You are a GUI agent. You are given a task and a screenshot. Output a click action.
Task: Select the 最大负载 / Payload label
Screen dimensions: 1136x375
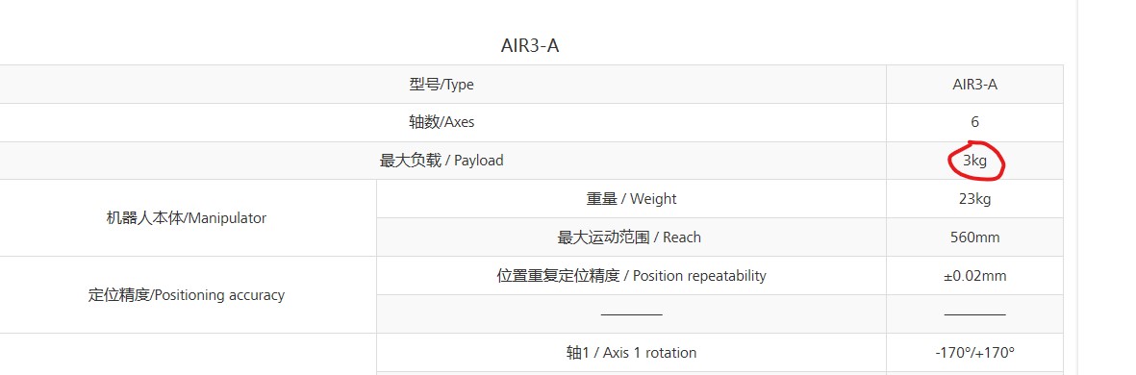(x=442, y=161)
